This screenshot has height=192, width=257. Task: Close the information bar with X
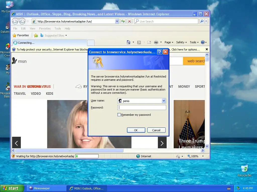pyautogui.click(x=207, y=49)
